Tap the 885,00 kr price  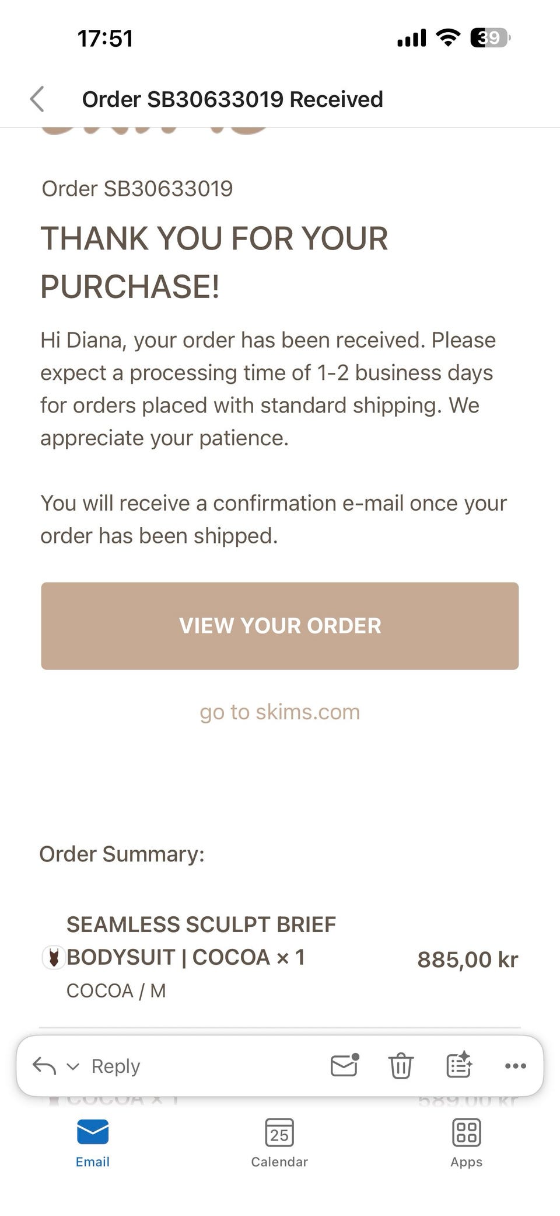point(467,959)
